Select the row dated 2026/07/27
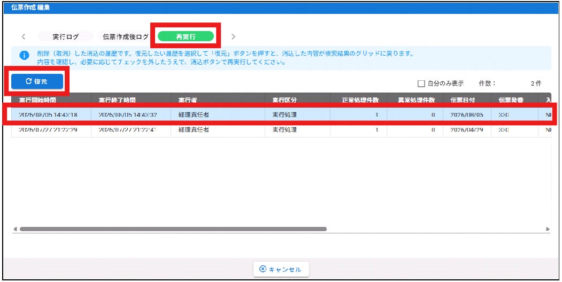The height and width of the screenshot is (282, 562). coord(281,130)
